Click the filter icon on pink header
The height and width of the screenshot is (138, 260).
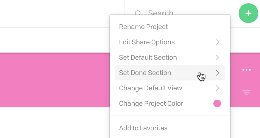coord(246,92)
